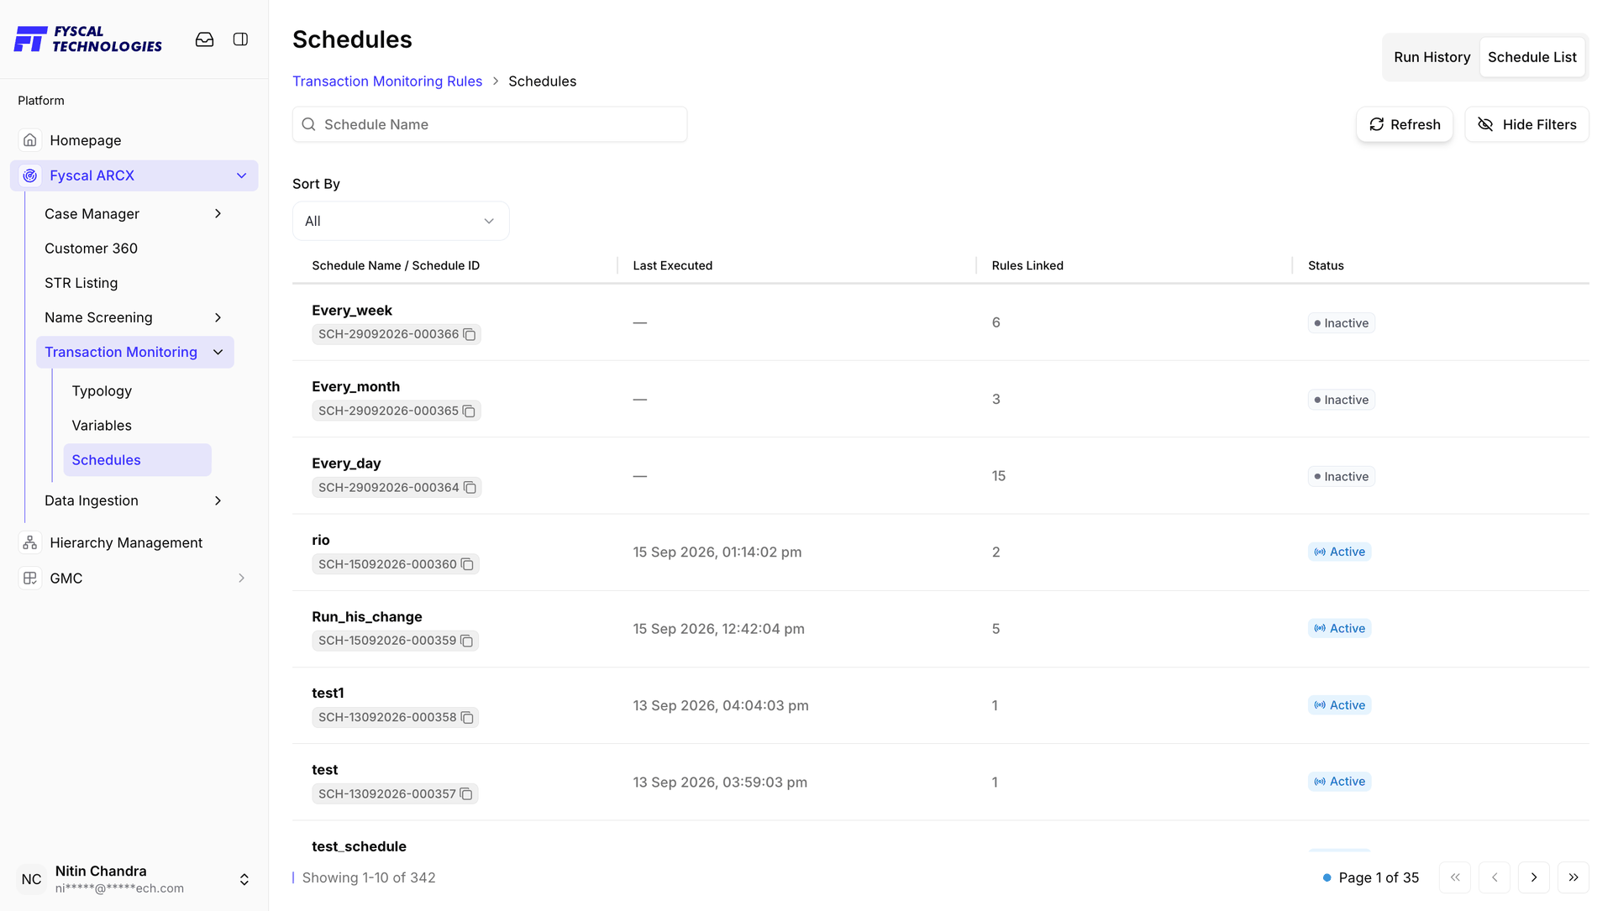Click the Hide Filters button
The image size is (1613, 911).
pyautogui.click(x=1526, y=124)
